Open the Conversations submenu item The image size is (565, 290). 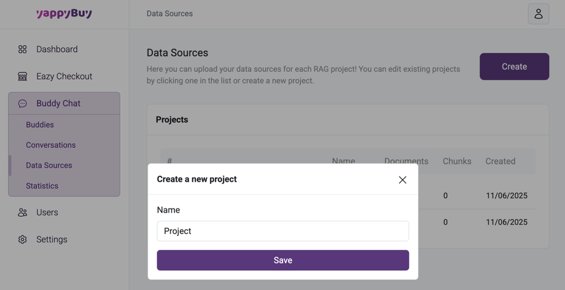[x=51, y=145]
